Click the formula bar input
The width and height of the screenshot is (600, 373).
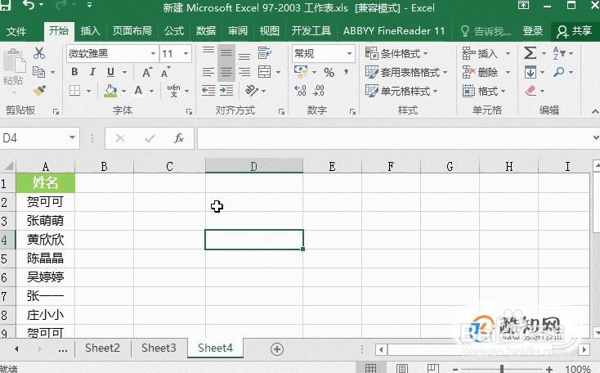[x=396, y=138]
